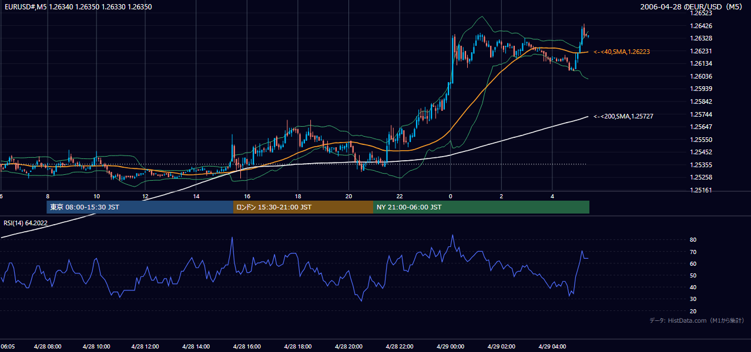The width and height of the screenshot is (751, 352).
Task: Click price axis value 1.26426
Action: click(x=700, y=26)
